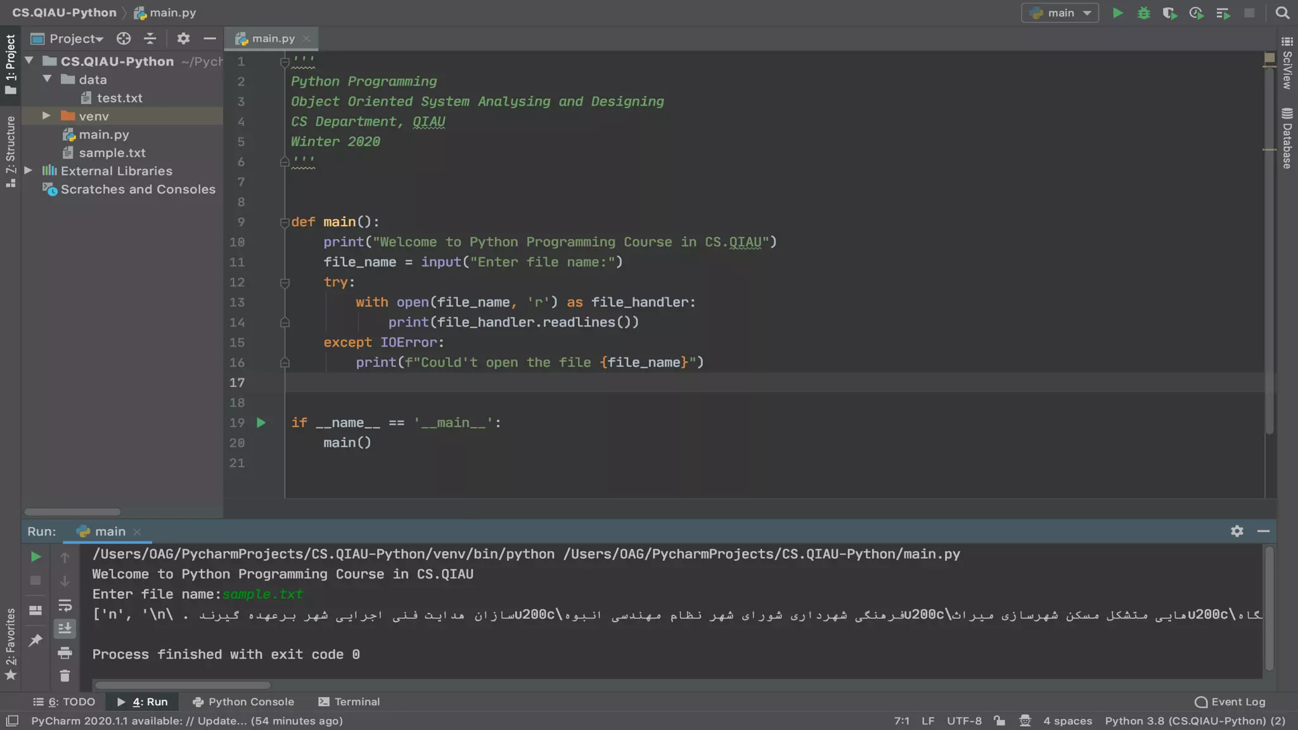Run main with Coverage icon

(x=1169, y=13)
